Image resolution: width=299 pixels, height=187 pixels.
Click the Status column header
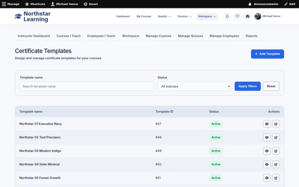214,111
